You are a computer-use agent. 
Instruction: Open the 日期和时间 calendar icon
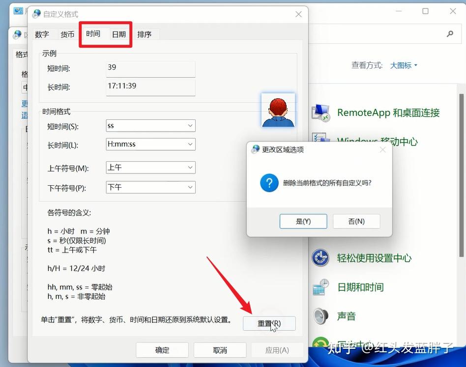(x=320, y=287)
